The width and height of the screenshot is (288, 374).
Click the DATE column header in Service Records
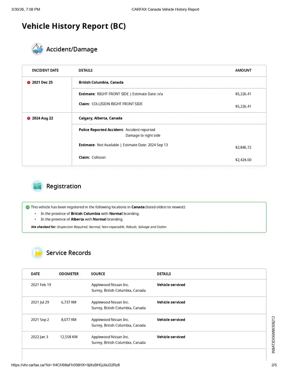35,274
